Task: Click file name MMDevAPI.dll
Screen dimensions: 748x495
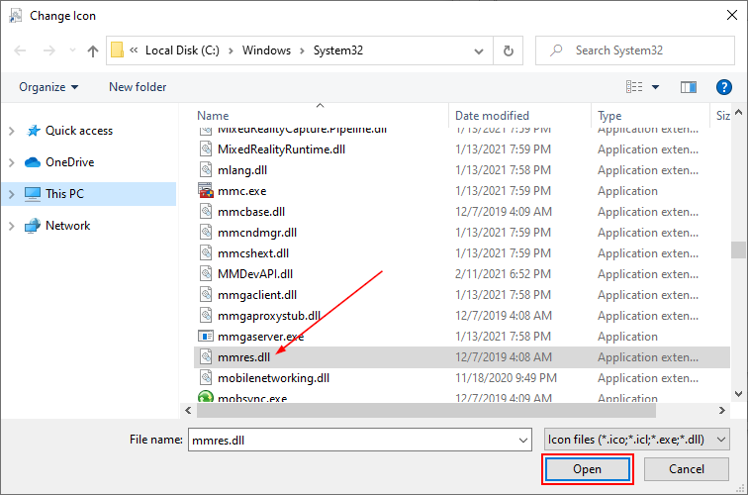Action: click(x=255, y=274)
